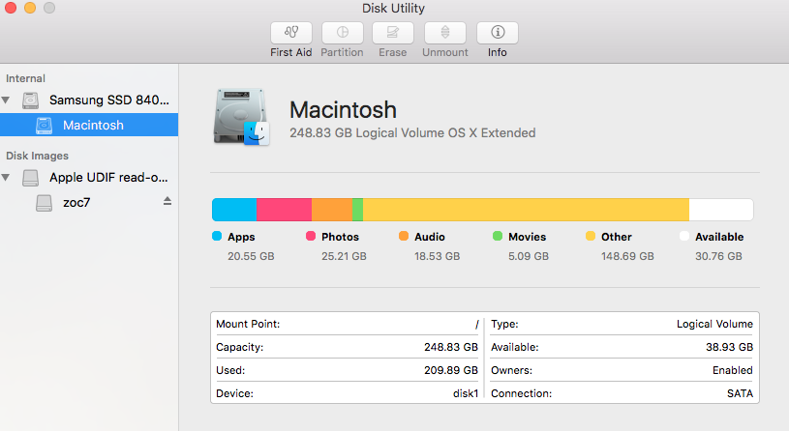Click the 18.53 GB Audio value
Screen dimensions: 789x431
tap(438, 256)
